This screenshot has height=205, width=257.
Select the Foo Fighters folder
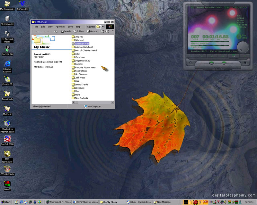click(x=81, y=71)
